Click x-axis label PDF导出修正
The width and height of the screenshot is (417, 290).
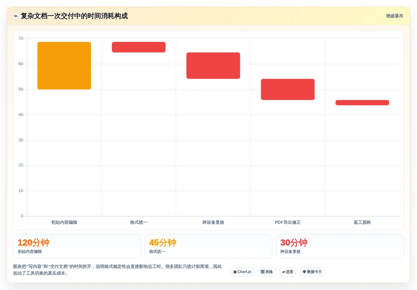tap(288, 222)
